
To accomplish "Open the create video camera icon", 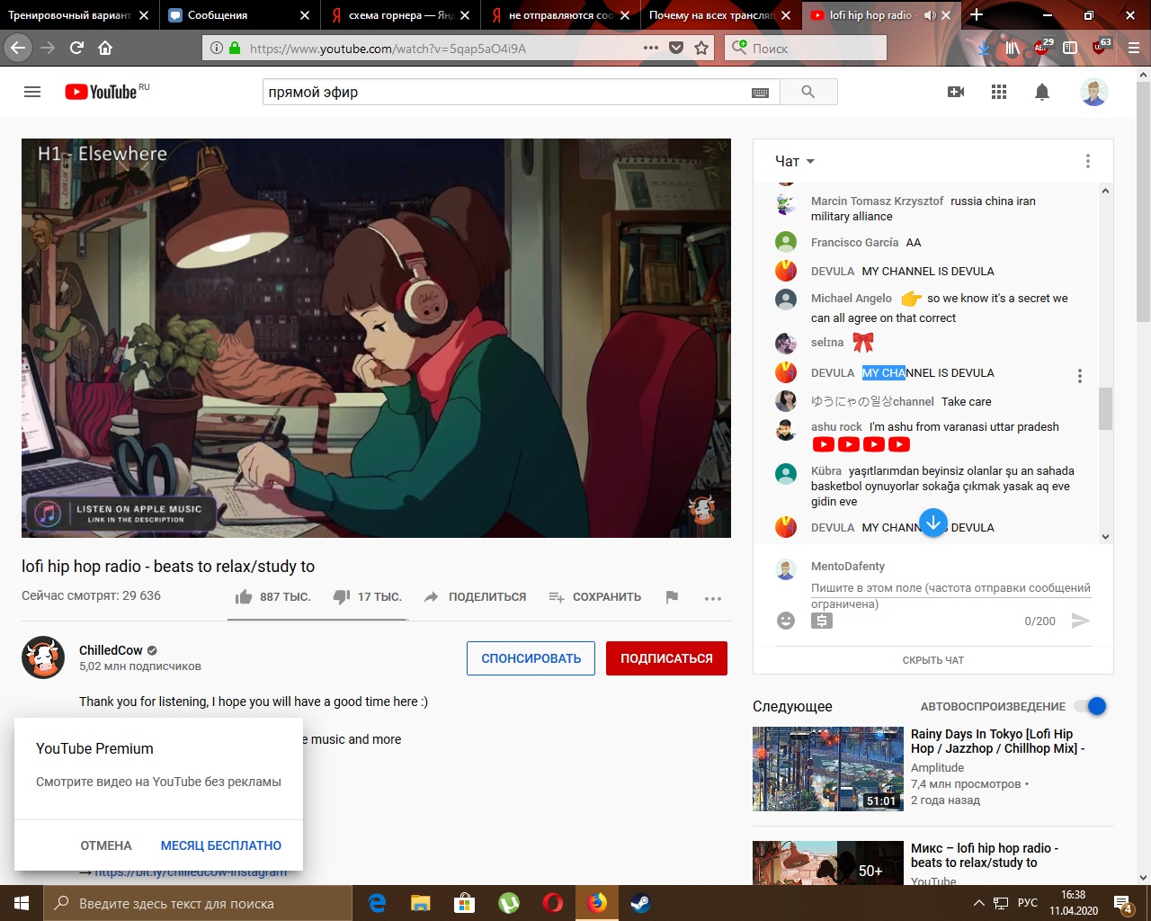I will [x=956, y=92].
